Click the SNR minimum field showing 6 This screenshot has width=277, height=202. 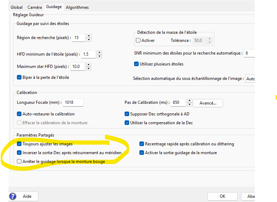pos(249,53)
